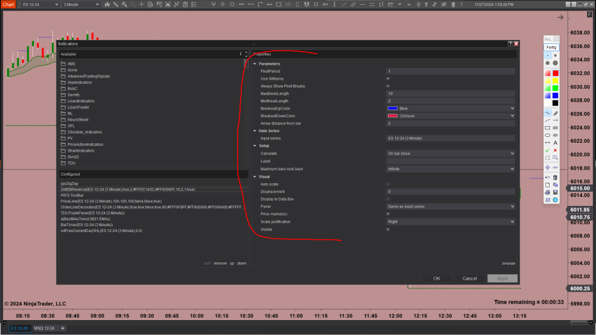The image size is (596, 335).
Task: Click the green checkmark stamp in palette
Action: pos(547,150)
